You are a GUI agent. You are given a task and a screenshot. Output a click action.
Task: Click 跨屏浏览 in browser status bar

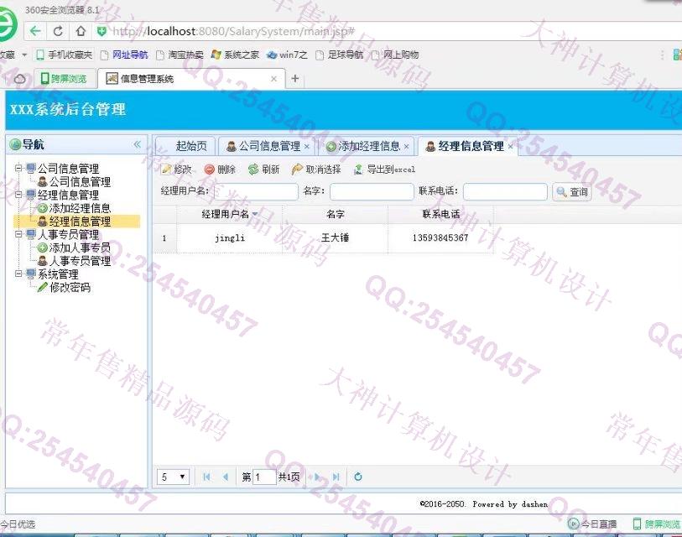[x=656, y=524]
